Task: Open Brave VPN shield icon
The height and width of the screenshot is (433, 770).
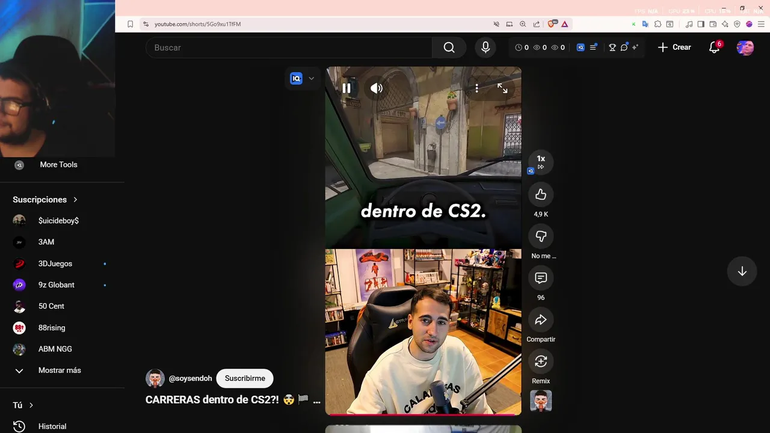Action: (737, 24)
